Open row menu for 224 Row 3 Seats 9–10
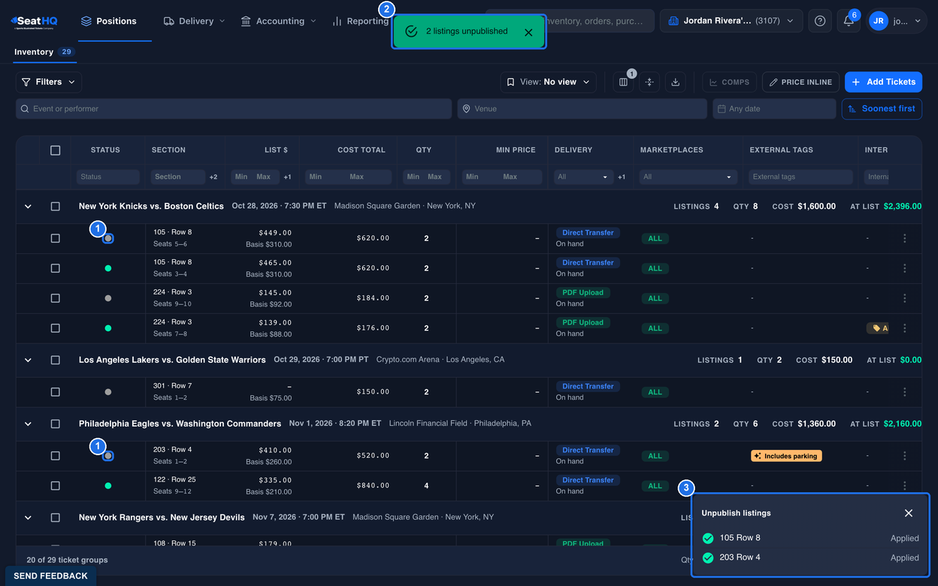Viewport: 938px width, 586px height. 905,298
